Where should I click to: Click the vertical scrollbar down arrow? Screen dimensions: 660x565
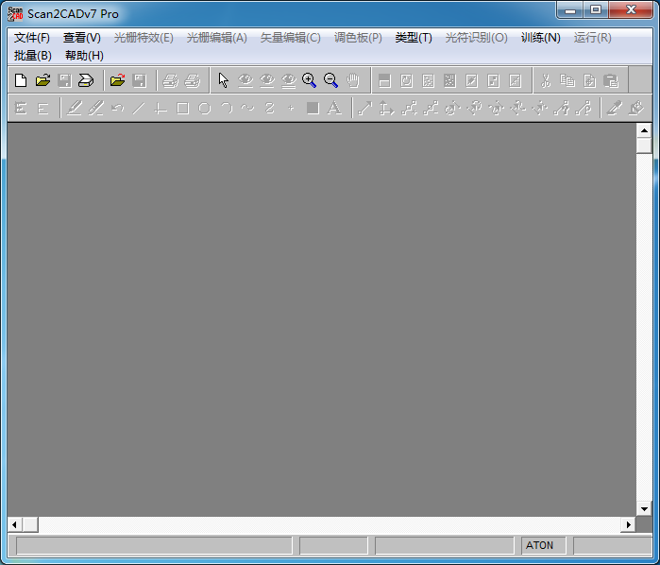tap(644, 509)
